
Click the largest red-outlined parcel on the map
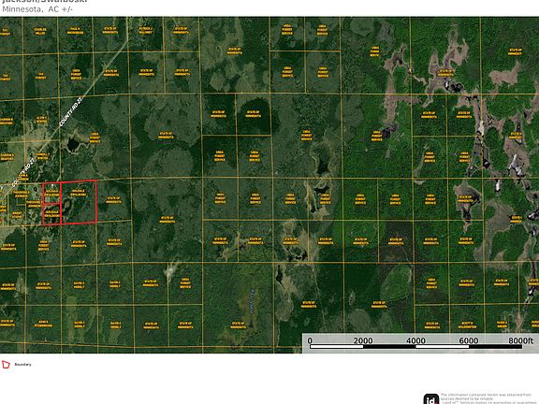coord(79,202)
